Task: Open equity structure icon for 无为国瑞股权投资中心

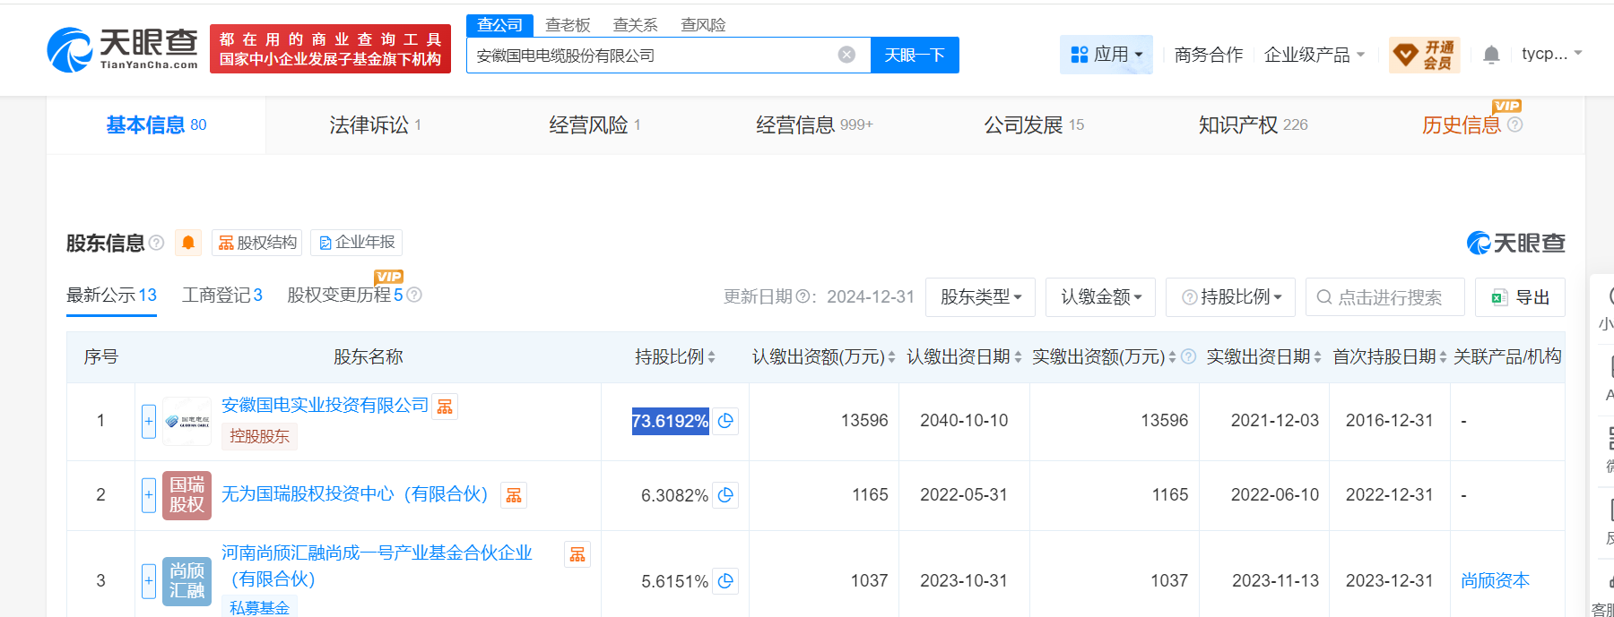Action: (514, 495)
